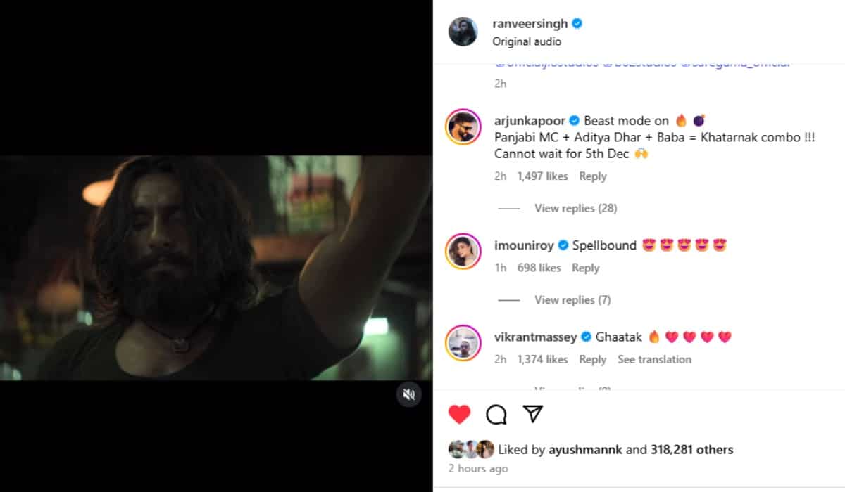Unlike the post using the red heart
The width and height of the screenshot is (845, 492).
(459, 415)
